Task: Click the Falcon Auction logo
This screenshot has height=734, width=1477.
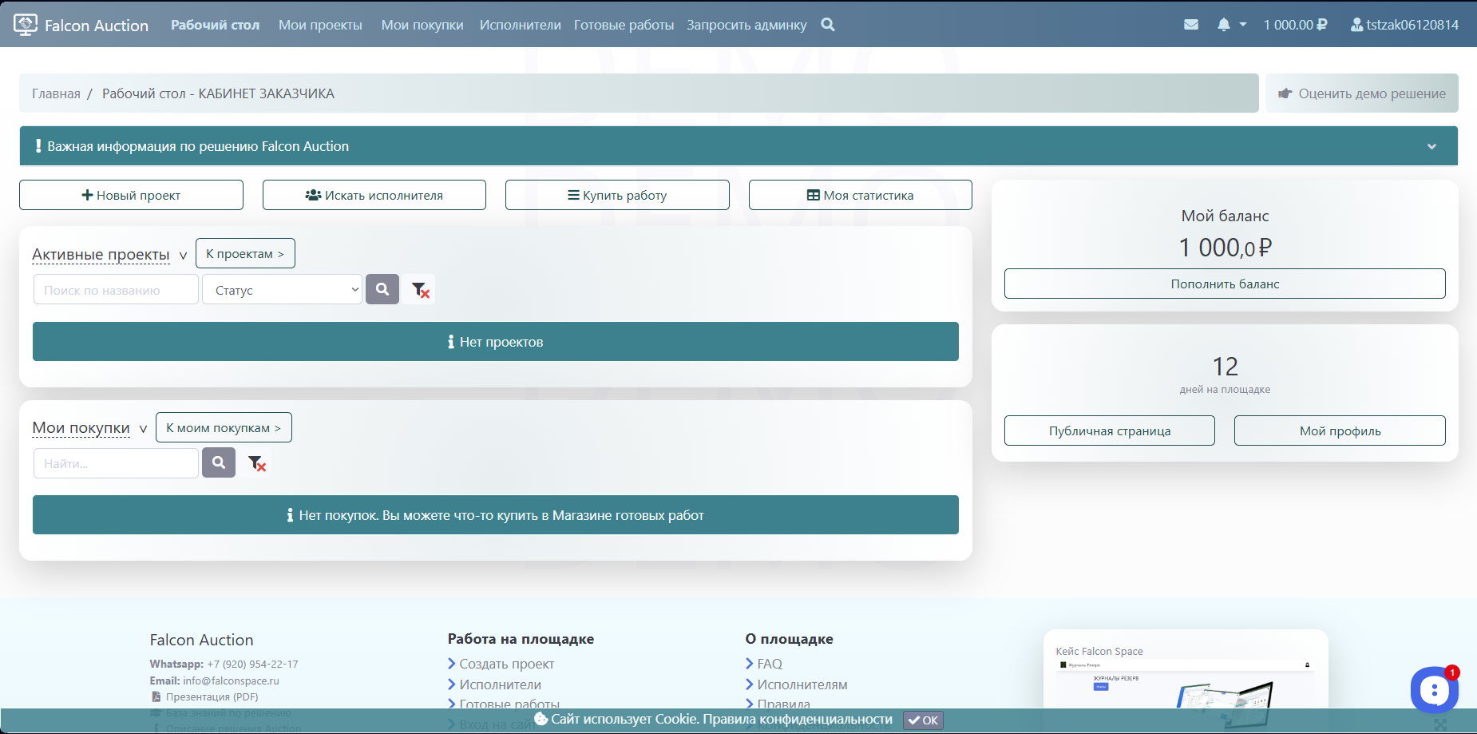Action: [x=81, y=25]
